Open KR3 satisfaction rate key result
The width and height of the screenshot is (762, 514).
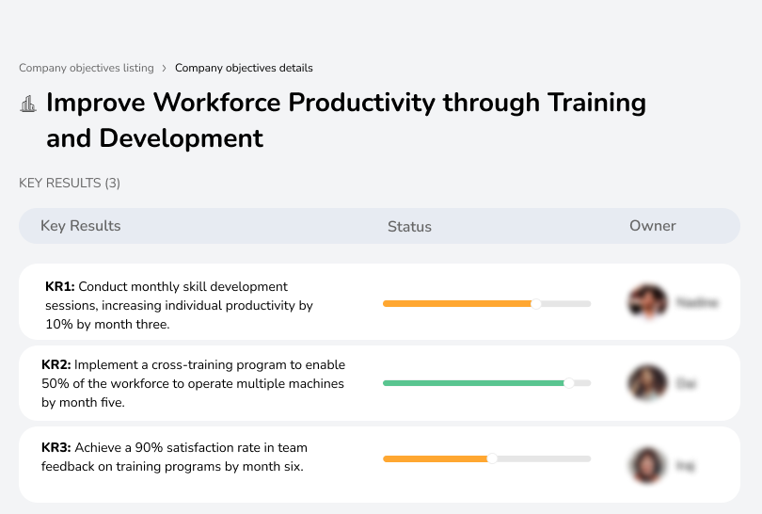174,458
